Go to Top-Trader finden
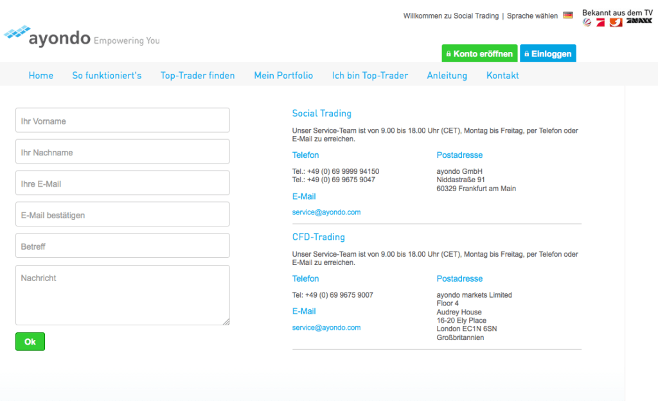The height and width of the screenshot is (401, 658). (x=198, y=76)
